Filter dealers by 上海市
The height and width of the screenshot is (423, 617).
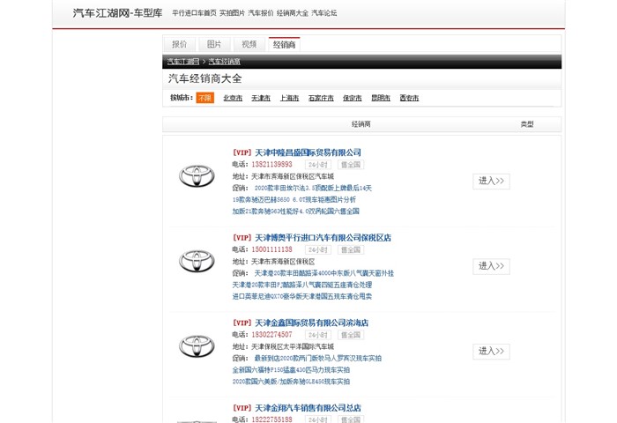290,98
